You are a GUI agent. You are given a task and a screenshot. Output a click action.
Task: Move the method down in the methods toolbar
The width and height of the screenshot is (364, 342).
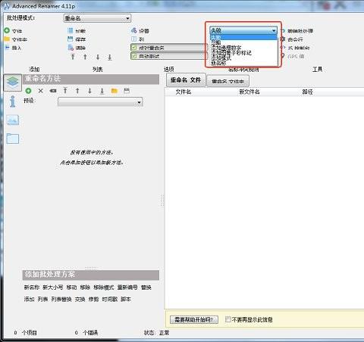(x=89, y=91)
